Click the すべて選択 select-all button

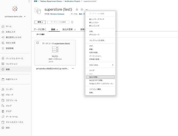pos(40,34)
